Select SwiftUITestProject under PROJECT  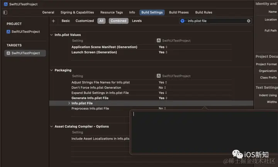pos(26,32)
